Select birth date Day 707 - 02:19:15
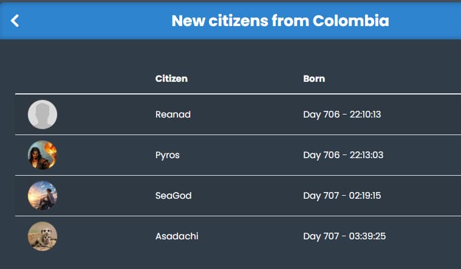Viewport: 461px width, 269px height. pyautogui.click(x=342, y=196)
